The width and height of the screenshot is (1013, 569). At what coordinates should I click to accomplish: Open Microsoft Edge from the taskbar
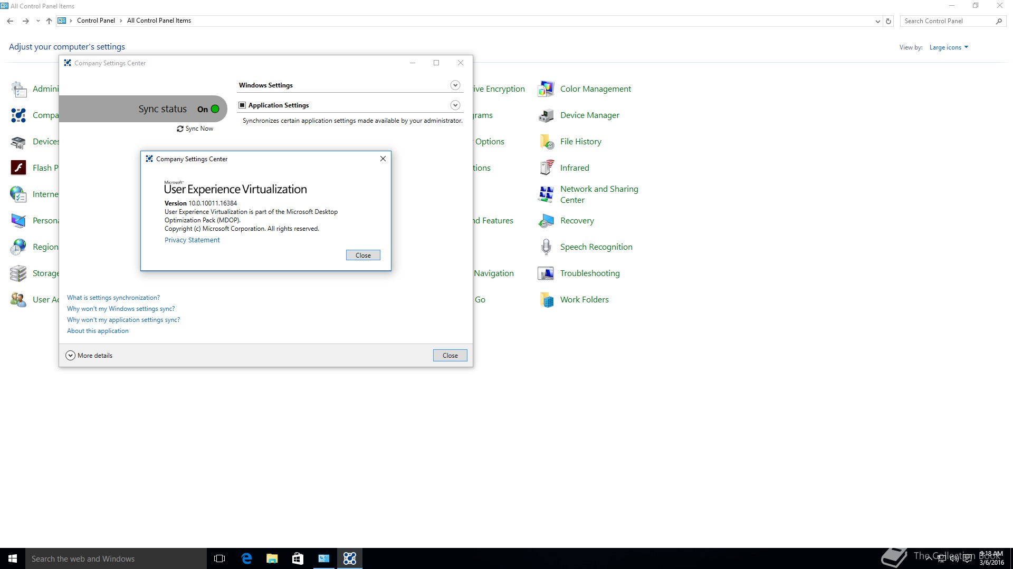246,558
